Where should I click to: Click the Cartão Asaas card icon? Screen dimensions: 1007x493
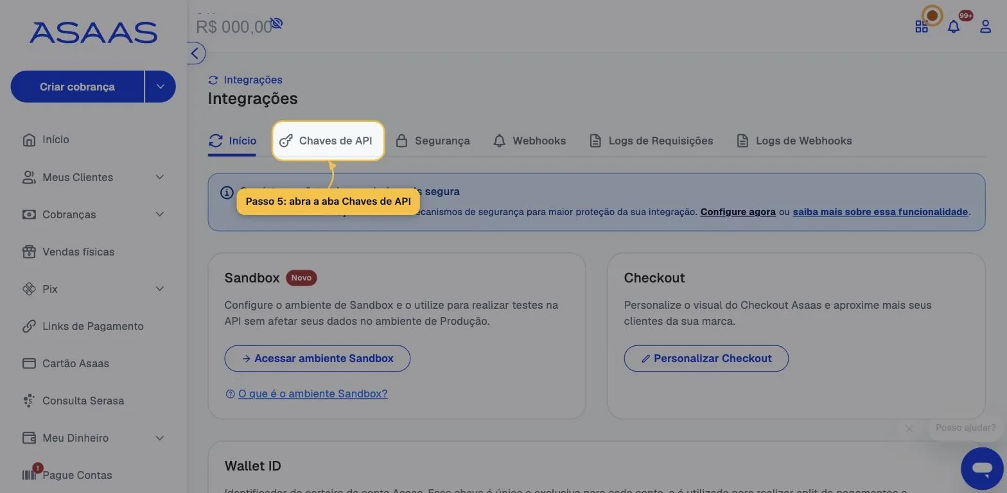(29, 363)
